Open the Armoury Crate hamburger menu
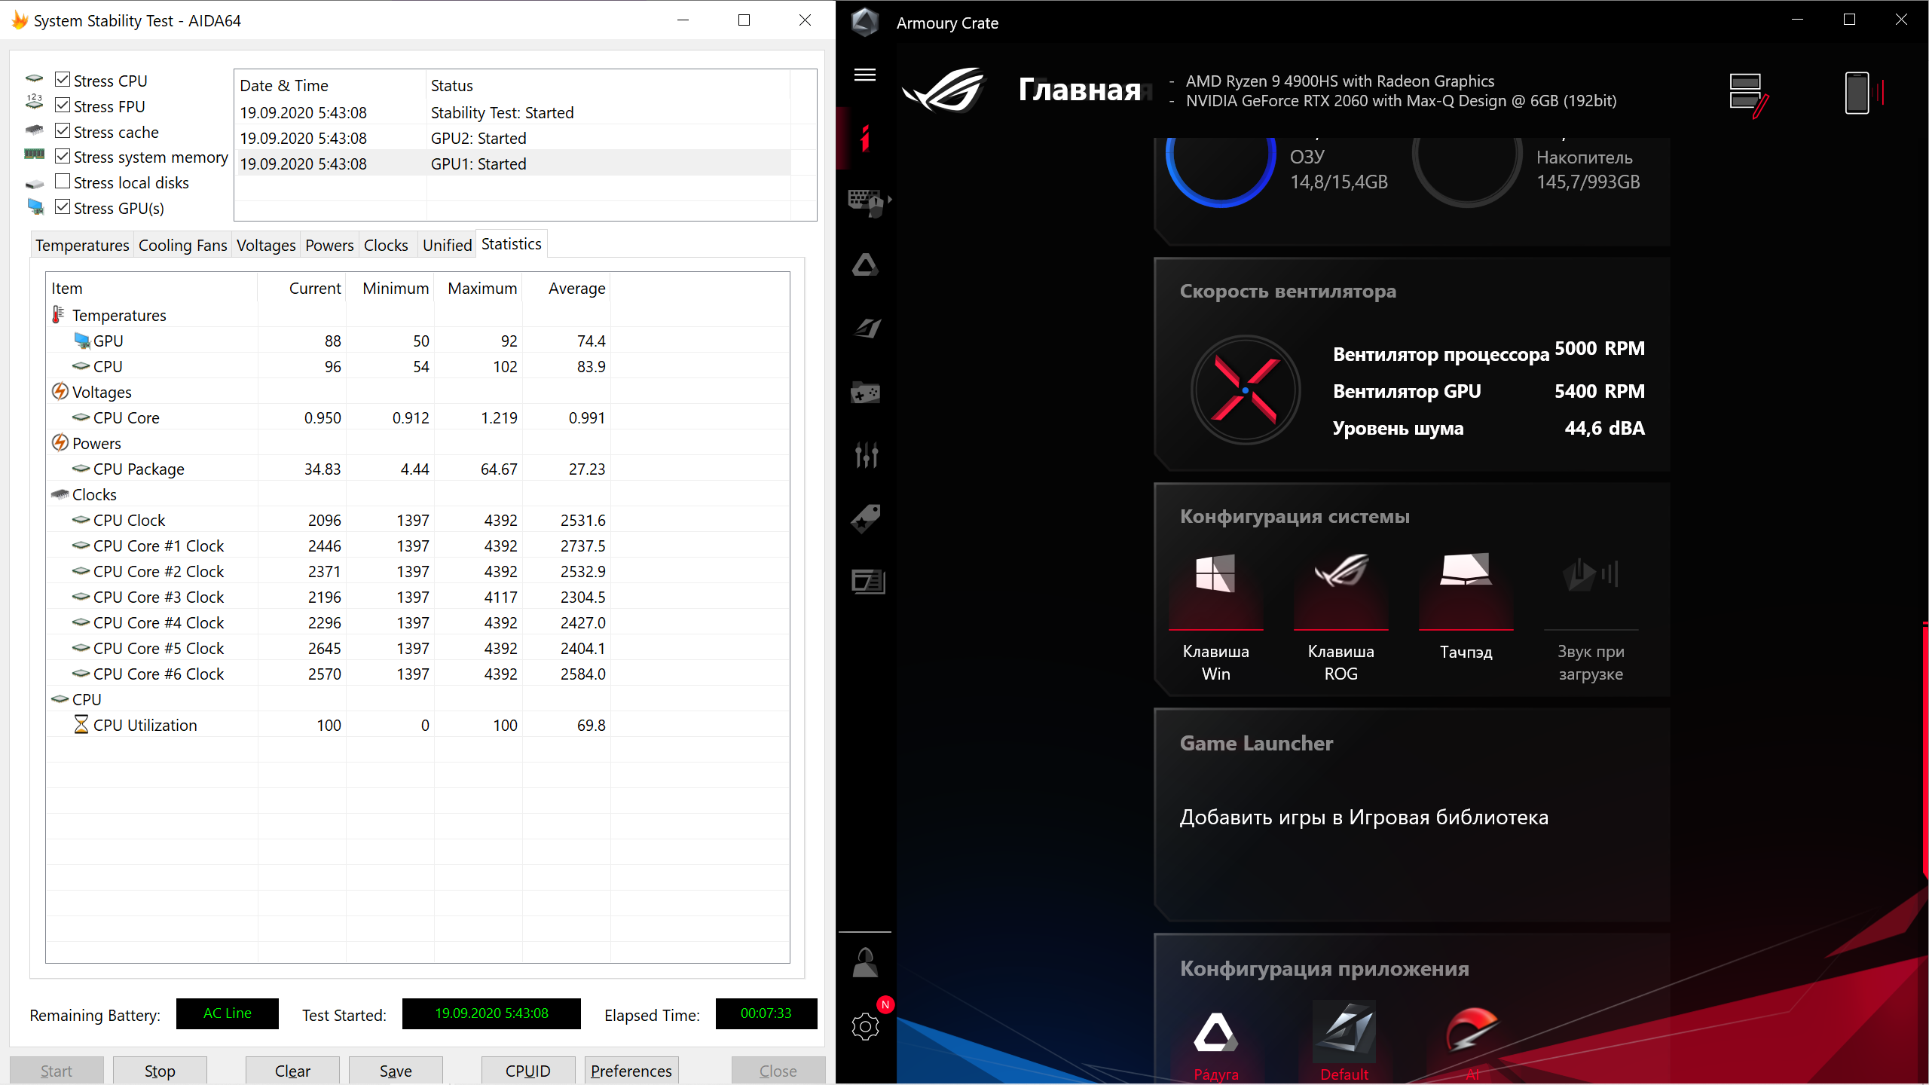Screen dimensions: 1929x1085 (x=864, y=75)
